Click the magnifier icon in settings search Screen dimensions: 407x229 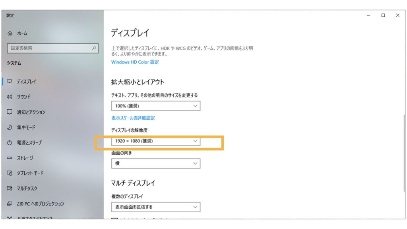tap(94, 48)
